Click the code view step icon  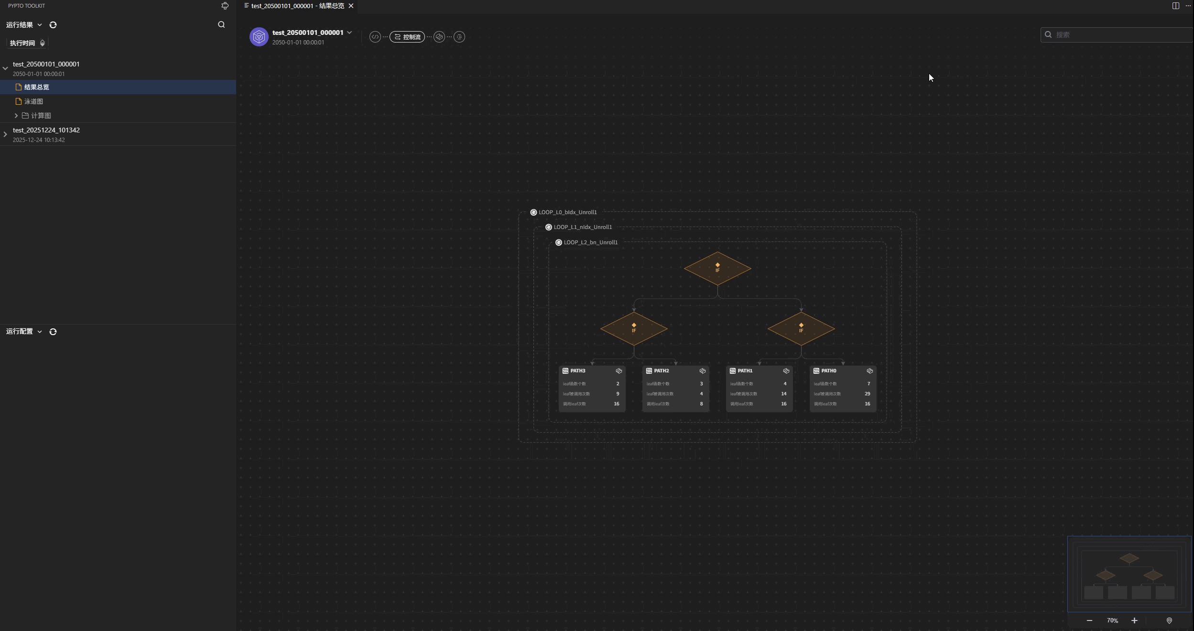375,37
